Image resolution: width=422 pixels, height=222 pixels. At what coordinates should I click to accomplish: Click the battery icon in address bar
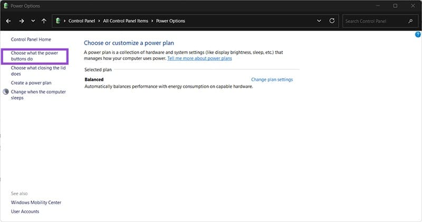[x=57, y=21]
